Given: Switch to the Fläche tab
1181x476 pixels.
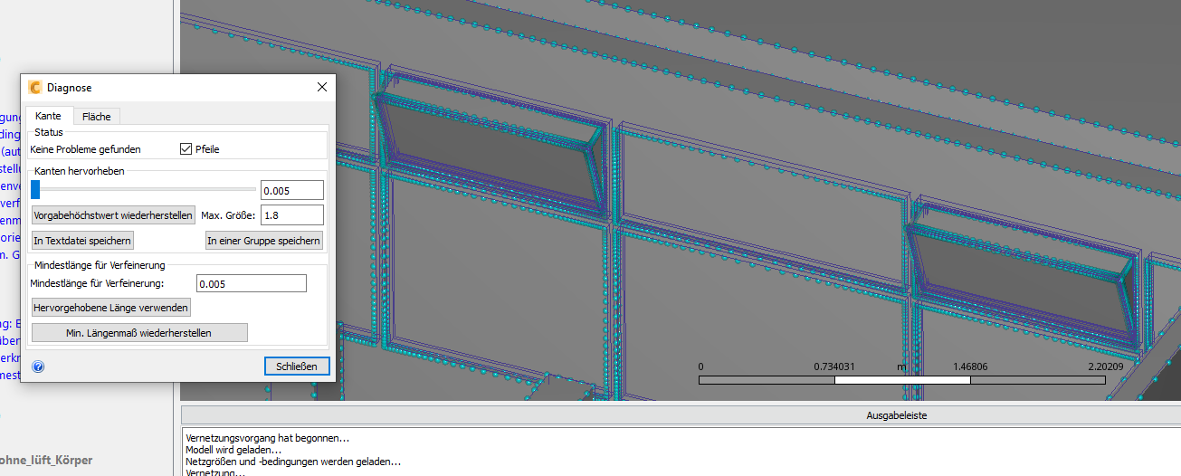Looking at the screenshot, I should pos(97,116).
